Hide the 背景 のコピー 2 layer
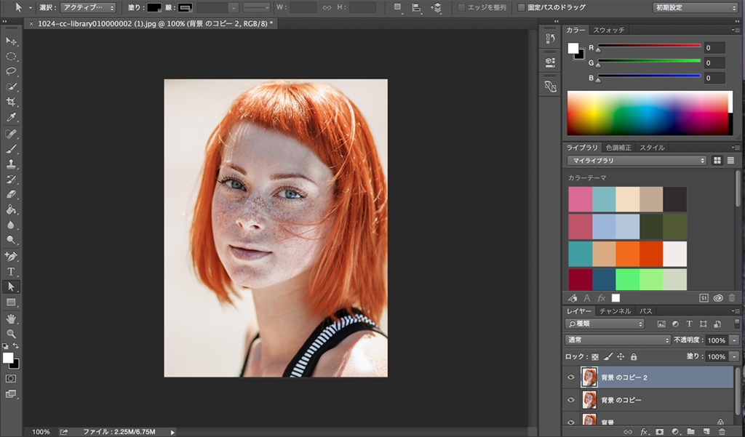Screen dimensions: 745x437 coord(571,377)
